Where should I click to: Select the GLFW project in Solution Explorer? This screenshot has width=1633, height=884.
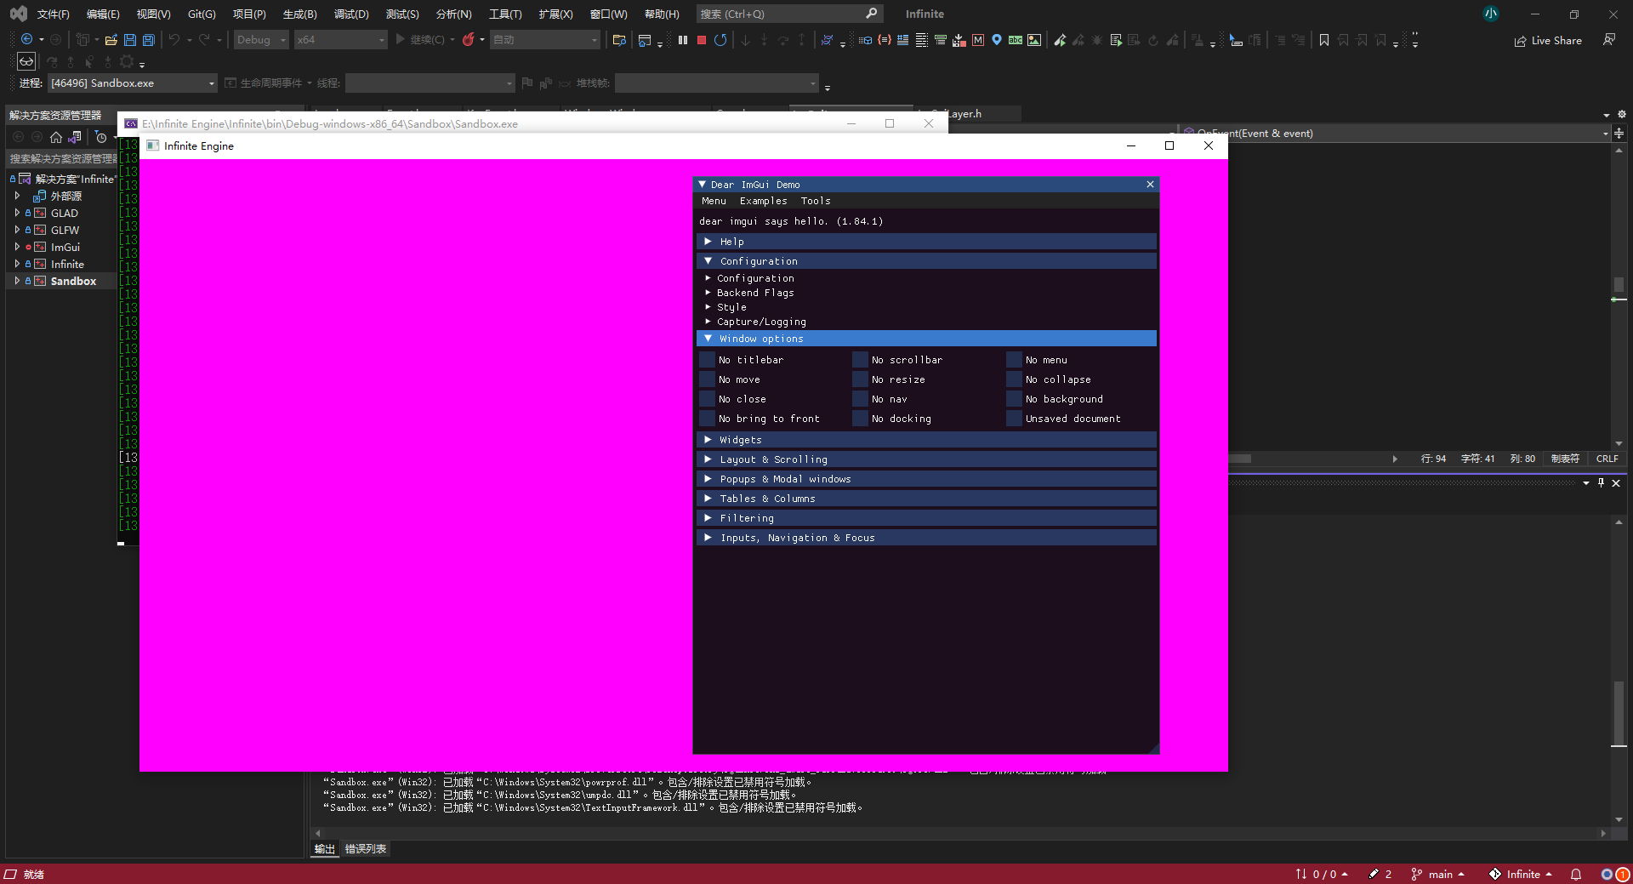(65, 230)
